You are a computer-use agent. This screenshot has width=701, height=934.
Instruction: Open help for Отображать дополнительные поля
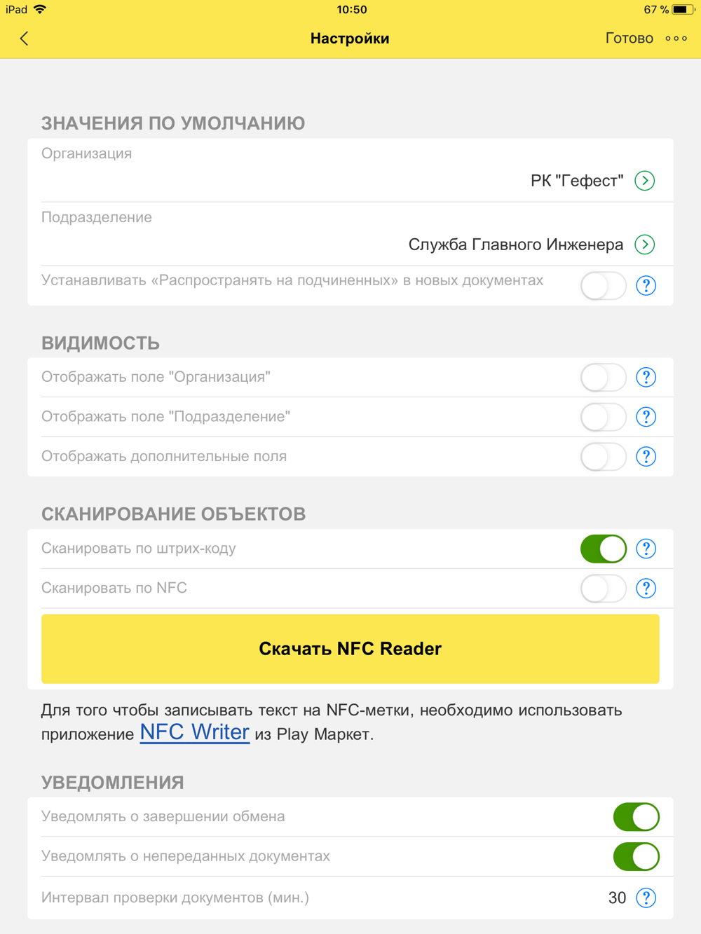646,457
